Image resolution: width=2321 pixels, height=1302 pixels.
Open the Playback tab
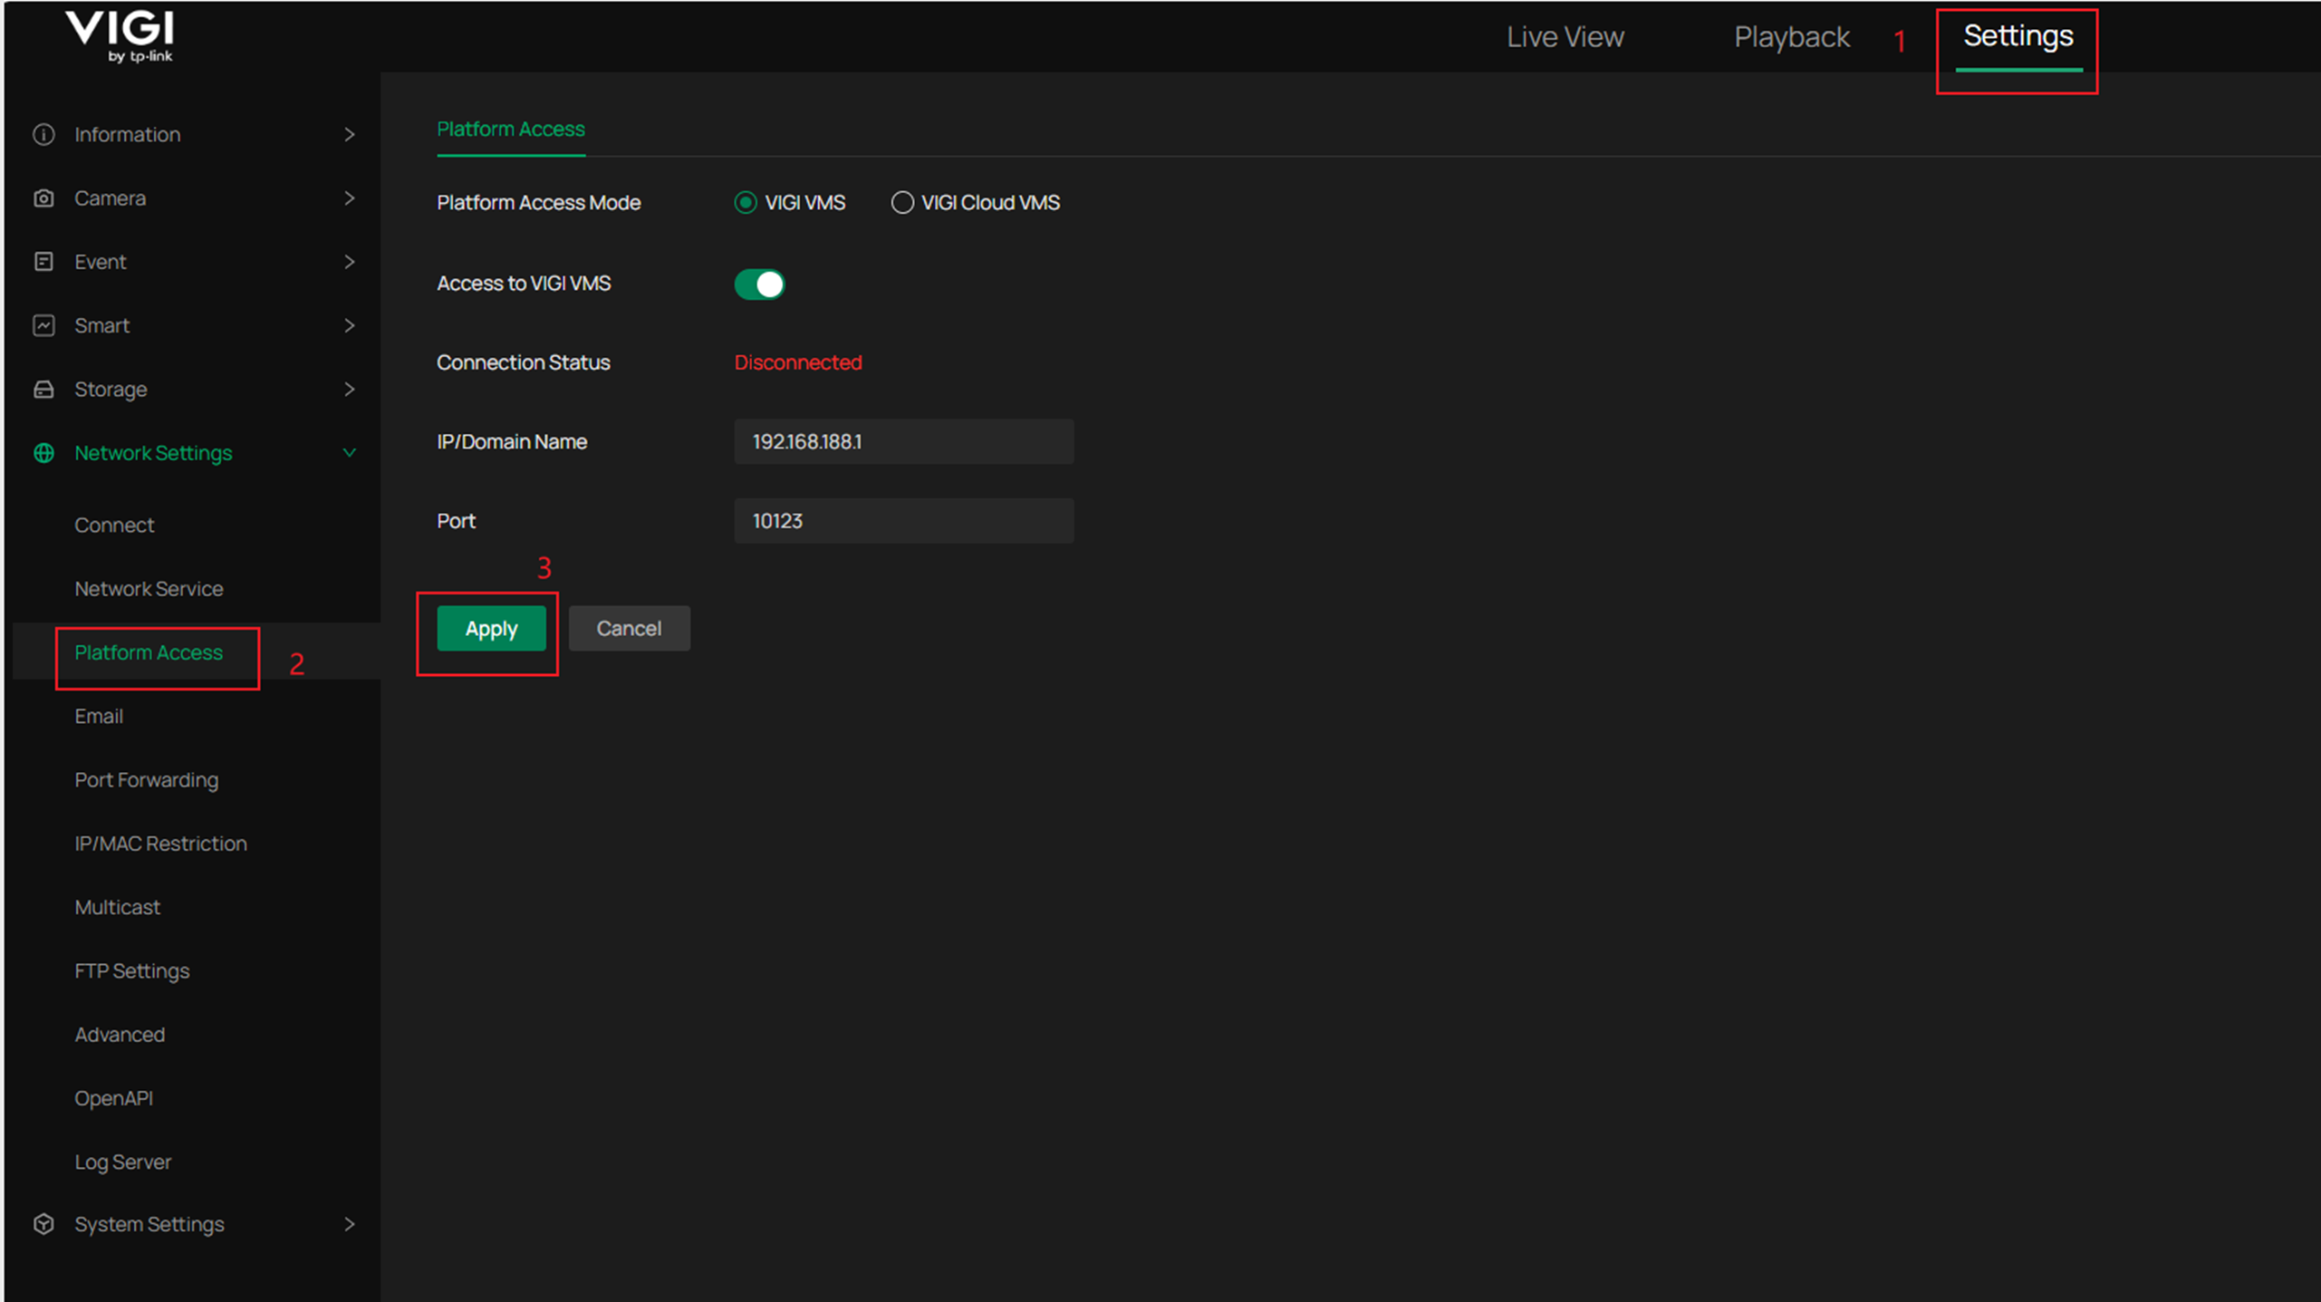[1791, 36]
